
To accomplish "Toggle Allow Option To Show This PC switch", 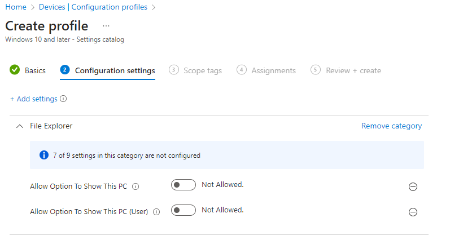I will [183, 185].
